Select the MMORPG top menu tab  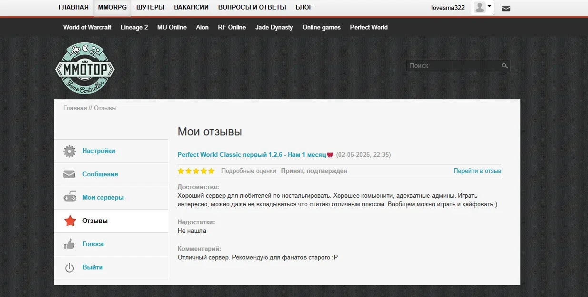point(112,7)
